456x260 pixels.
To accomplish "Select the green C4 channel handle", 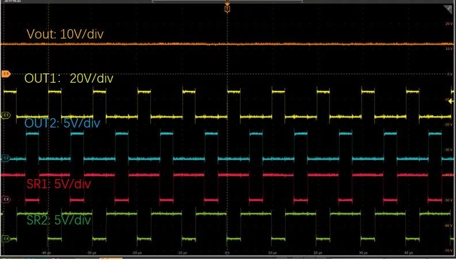I will click(x=6, y=238).
